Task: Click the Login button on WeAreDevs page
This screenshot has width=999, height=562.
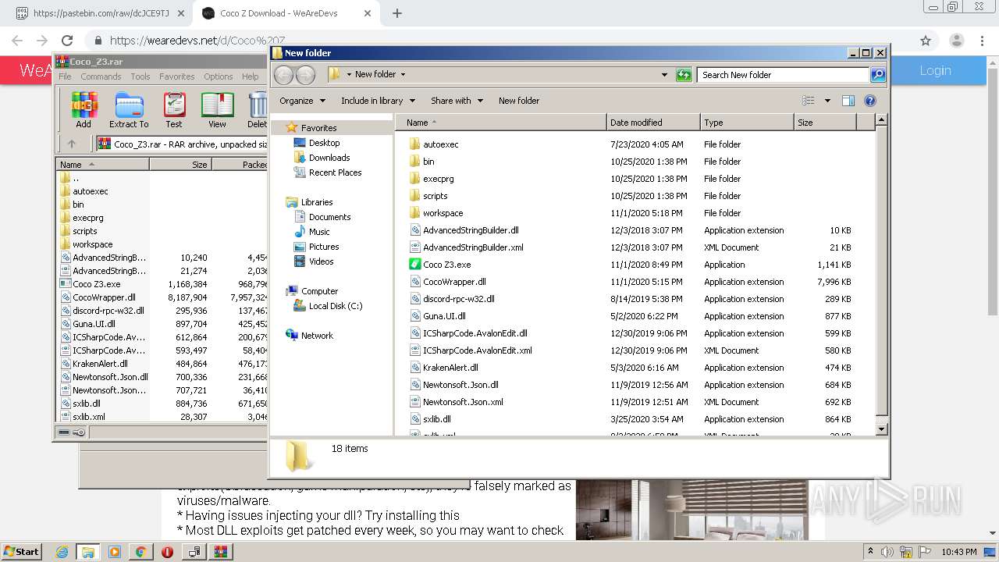Action: [935, 70]
